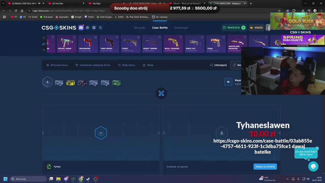Open the Kick panel bookmark
Viewport: 325px width, 183px height.
(46, 17)
